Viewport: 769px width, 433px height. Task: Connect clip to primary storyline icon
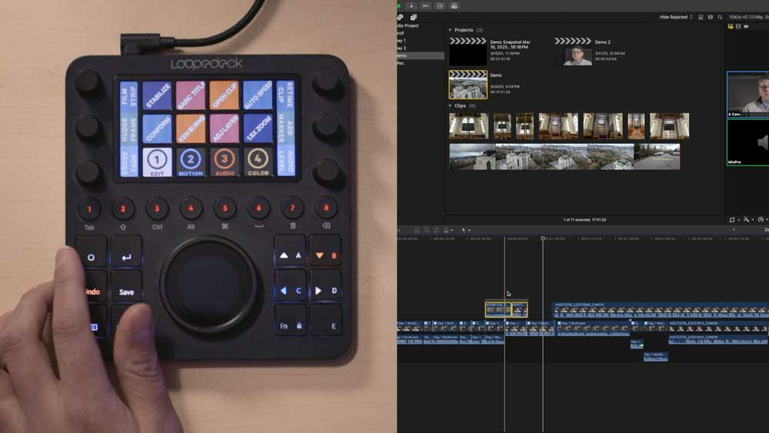(416, 230)
